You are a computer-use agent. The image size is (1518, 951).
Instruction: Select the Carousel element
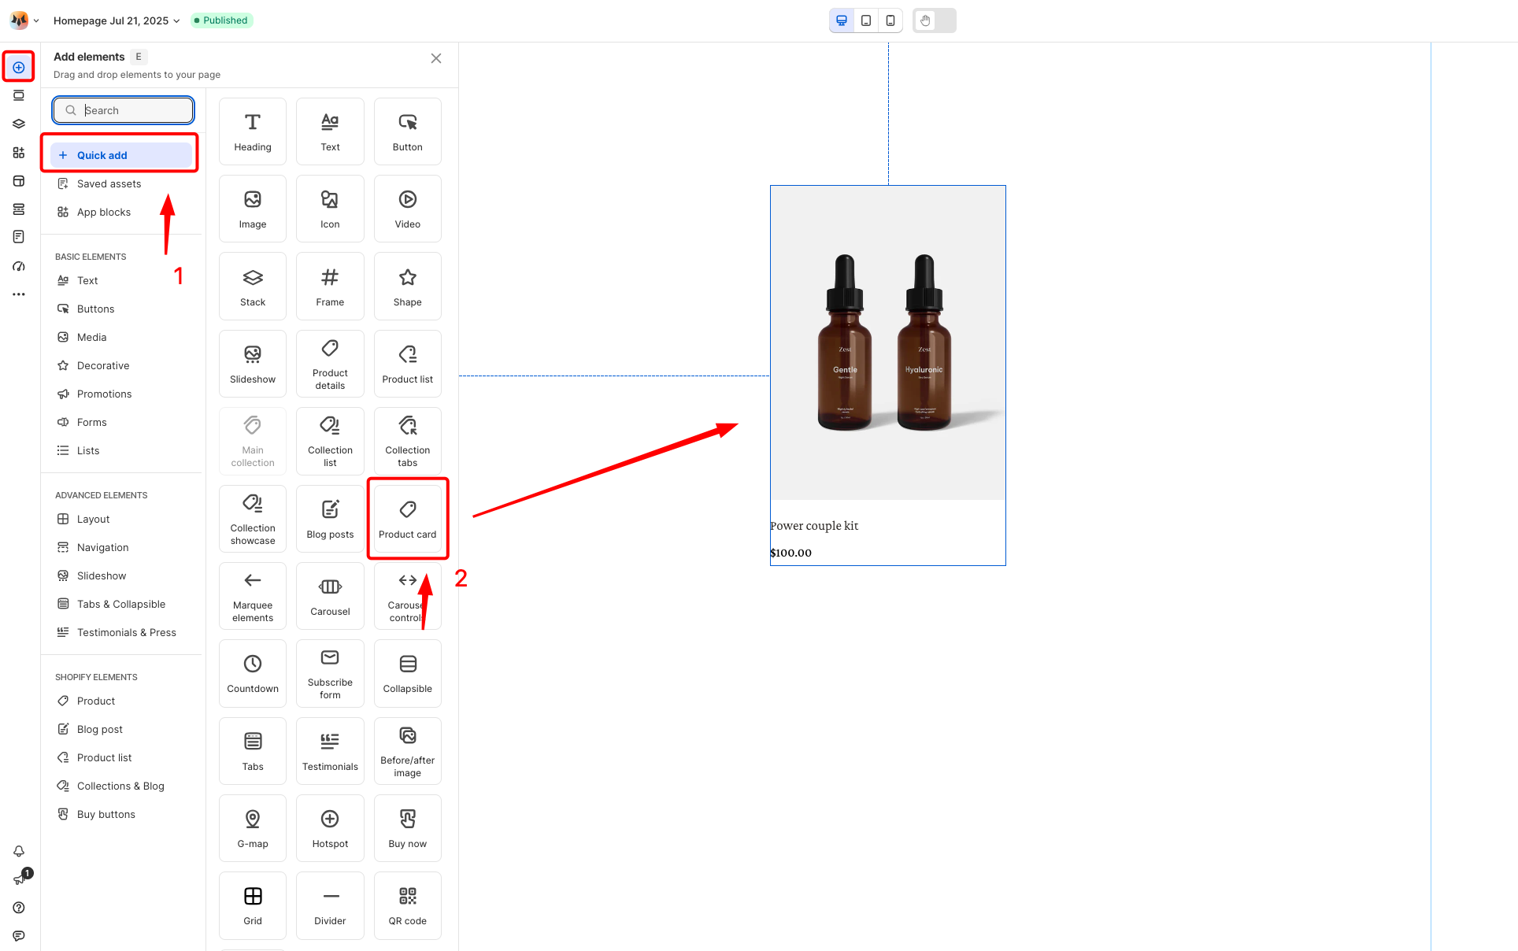tap(330, 596)
